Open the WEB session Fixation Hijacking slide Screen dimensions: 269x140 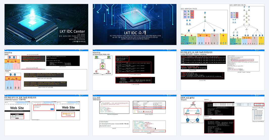pyautogui.click(x=222, y=70)
